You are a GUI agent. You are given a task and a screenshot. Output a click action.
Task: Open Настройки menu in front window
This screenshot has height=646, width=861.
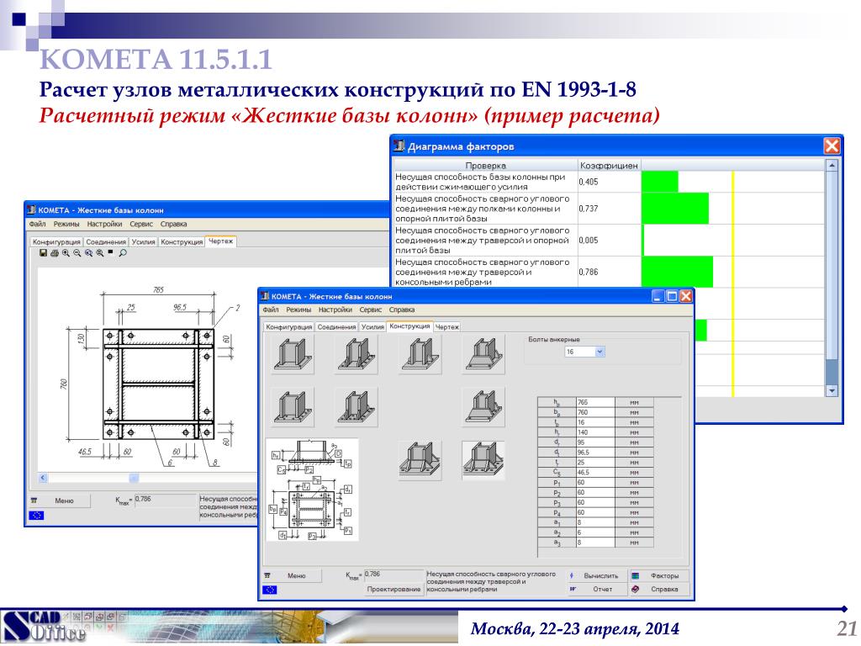point(335,310)
